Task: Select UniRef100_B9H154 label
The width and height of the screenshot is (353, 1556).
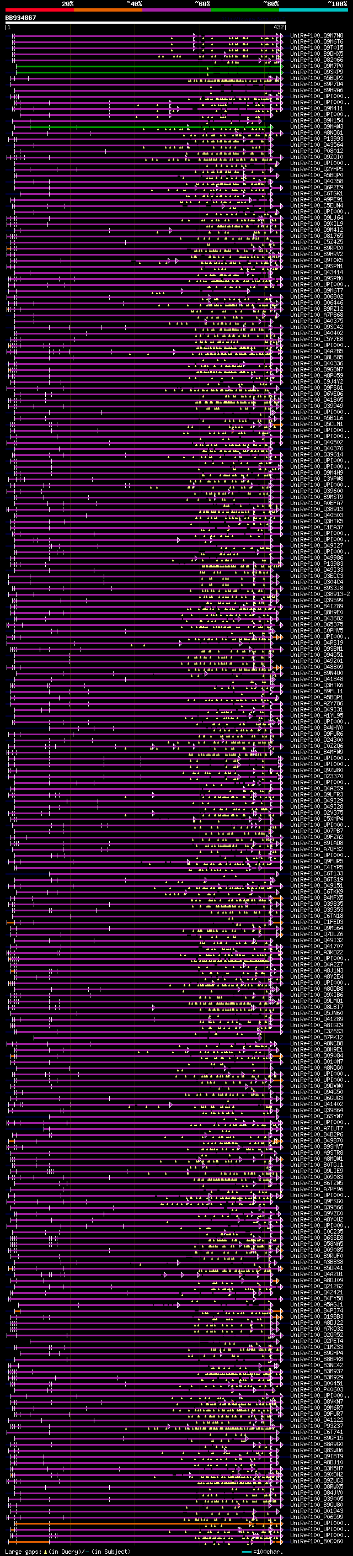Action: 317,121
